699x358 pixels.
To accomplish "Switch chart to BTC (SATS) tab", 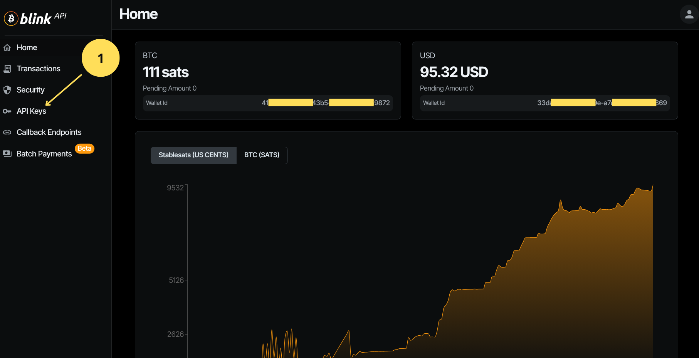I will tap(262, 155).
